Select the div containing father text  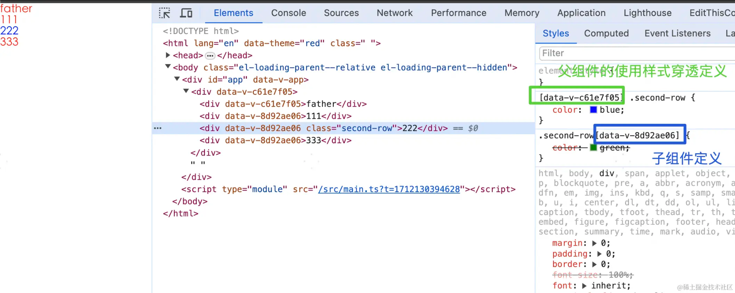coord(283,104)
